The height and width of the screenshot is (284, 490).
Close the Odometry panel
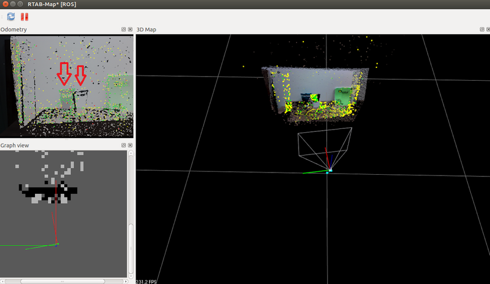pyautogui.click(x=130, y=30)
